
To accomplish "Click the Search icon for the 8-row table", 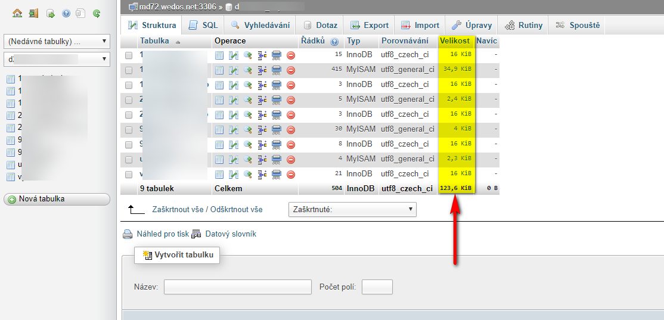I will pos(247,145).
